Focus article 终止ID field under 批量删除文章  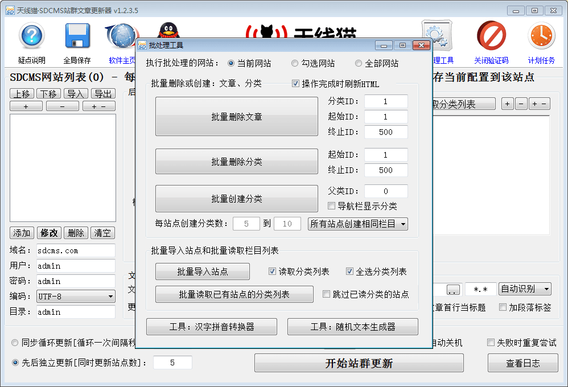point(386,132)
